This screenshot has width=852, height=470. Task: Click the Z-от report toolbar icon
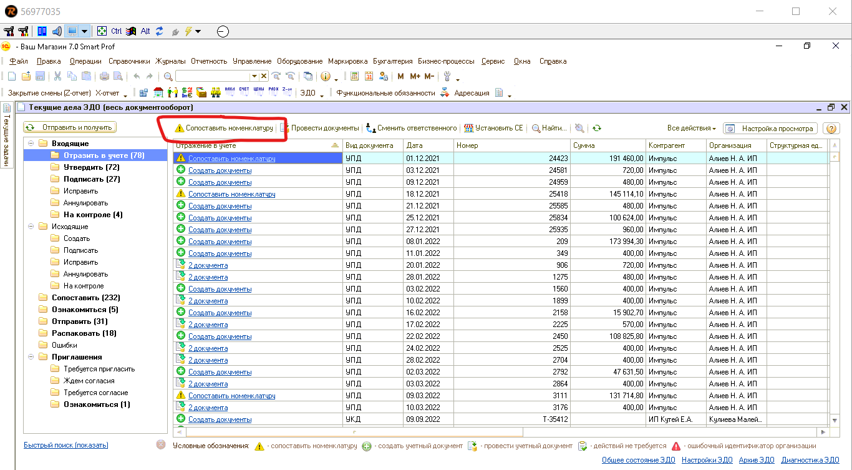[287, 92]
